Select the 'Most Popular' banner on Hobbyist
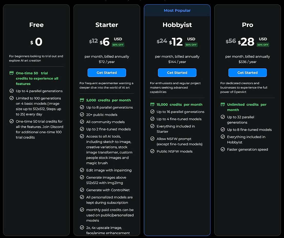This screenshot has width=284, height=238. 177,10
